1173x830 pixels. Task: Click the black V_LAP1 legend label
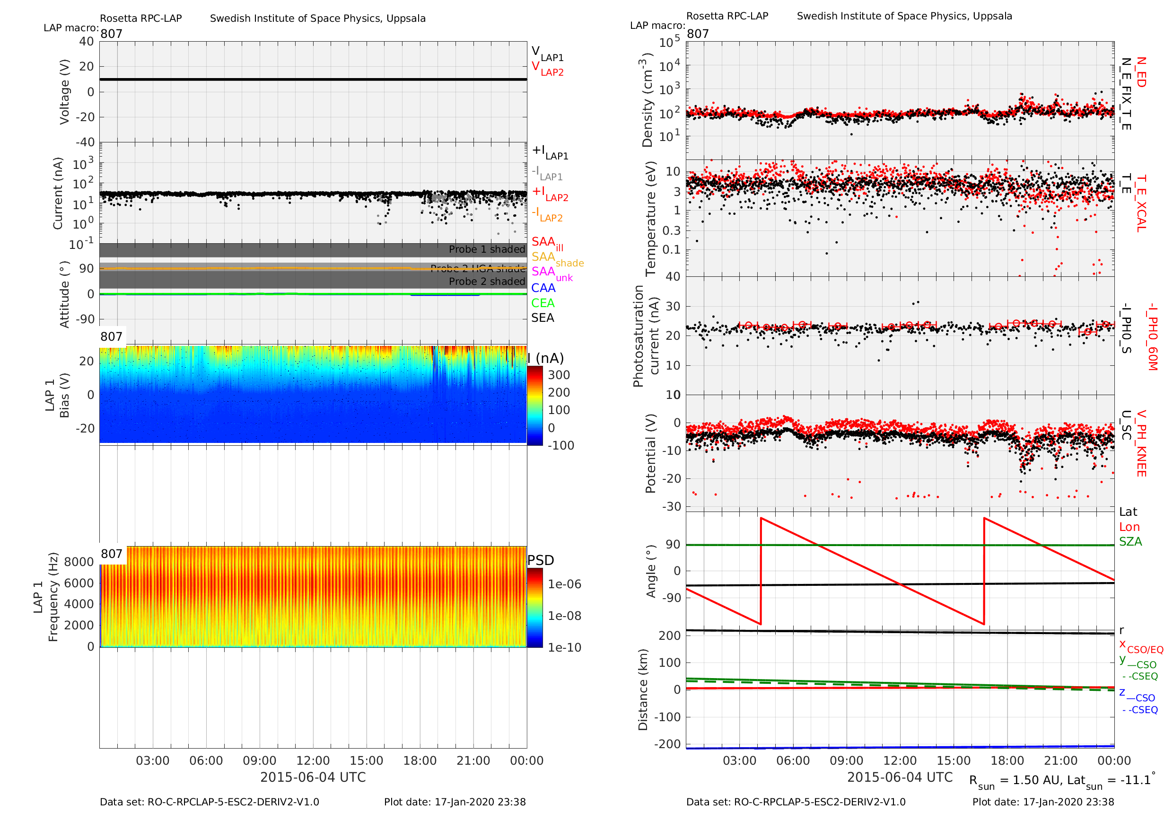(547, 53)
